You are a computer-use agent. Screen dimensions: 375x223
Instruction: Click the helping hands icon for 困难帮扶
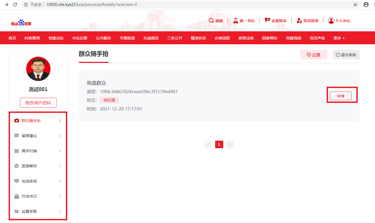[16, 166]
